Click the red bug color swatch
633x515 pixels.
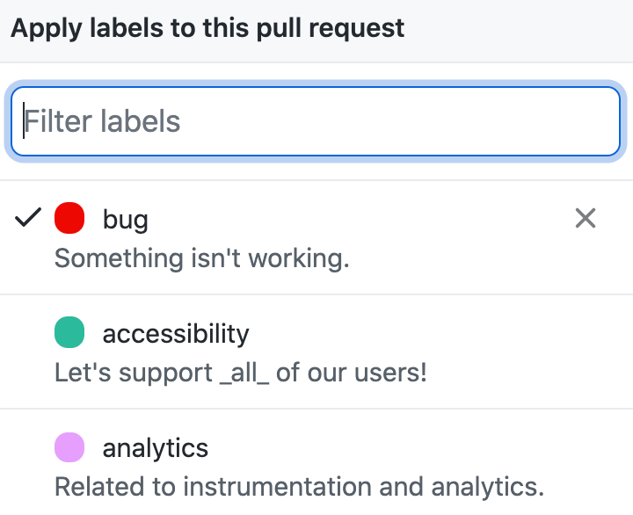coord(69,218)
